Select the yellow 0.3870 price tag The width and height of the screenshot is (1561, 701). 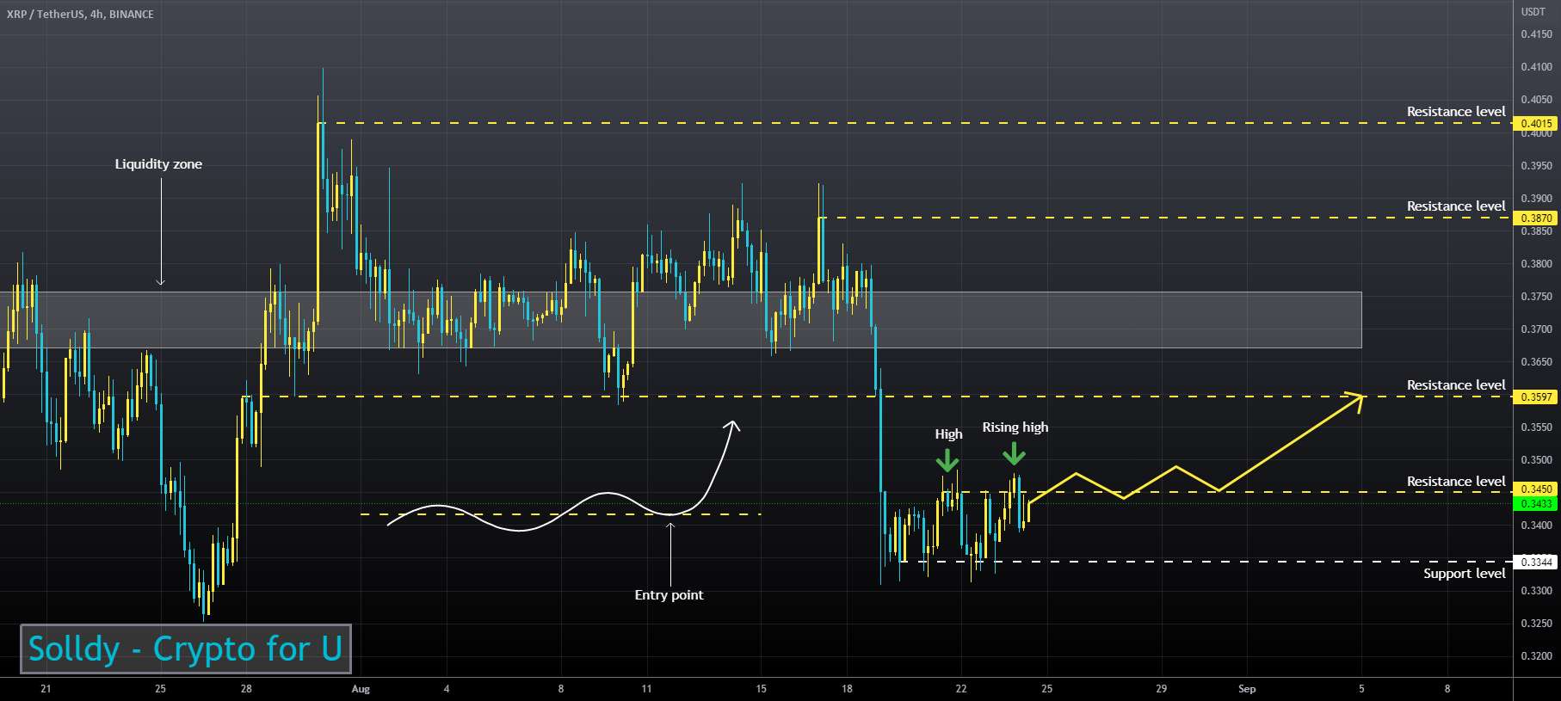(1536, 218)
